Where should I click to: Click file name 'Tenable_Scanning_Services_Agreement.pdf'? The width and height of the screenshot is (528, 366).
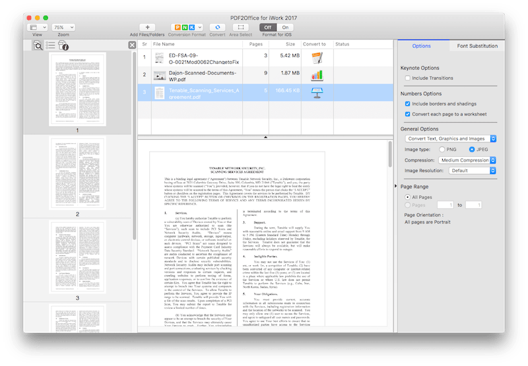tap(204, 94)
